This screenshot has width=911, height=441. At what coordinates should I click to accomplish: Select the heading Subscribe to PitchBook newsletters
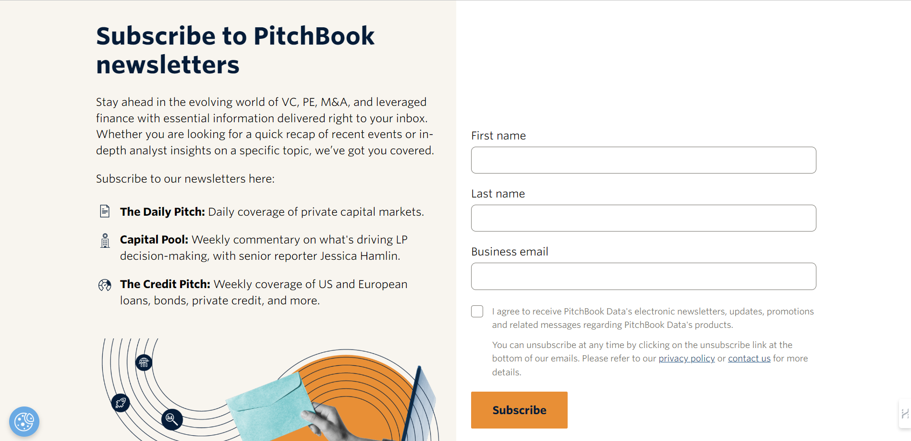pos(235,50)
